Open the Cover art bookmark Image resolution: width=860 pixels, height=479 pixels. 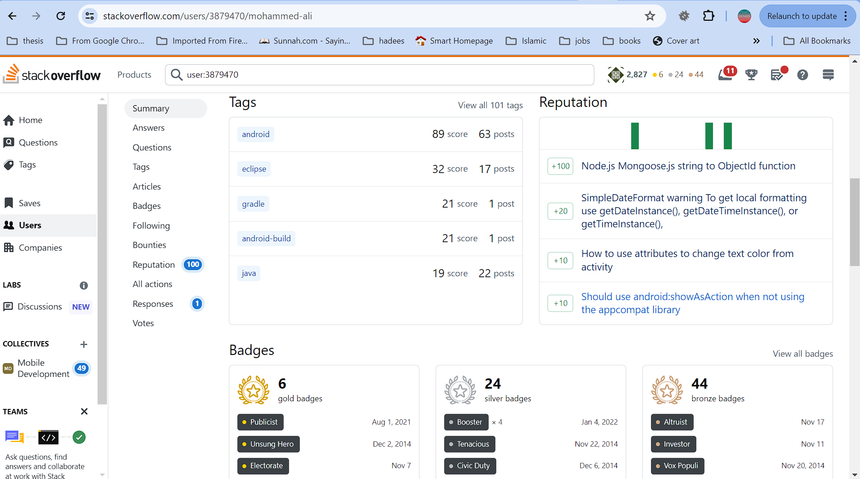[x=676, y=41]
